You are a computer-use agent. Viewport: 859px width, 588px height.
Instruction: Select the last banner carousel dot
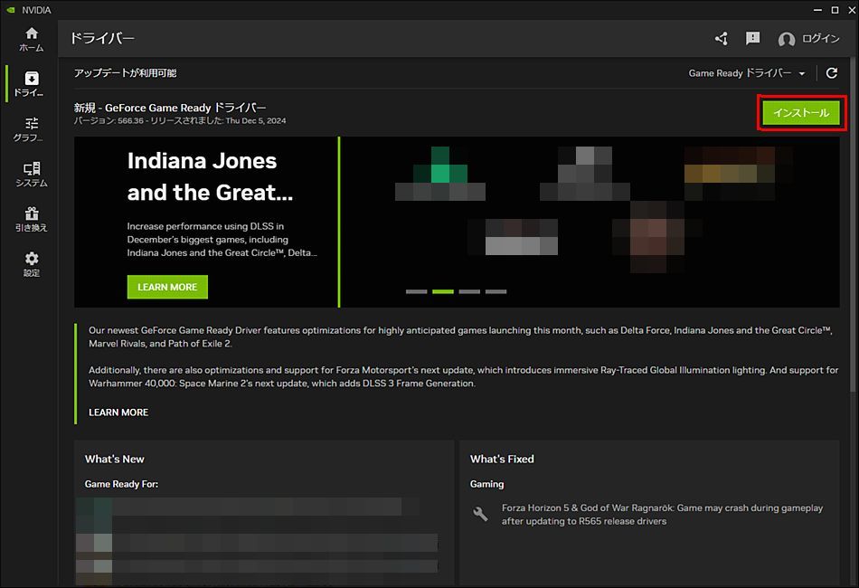496,291
